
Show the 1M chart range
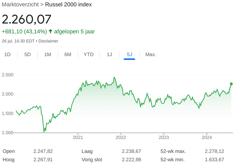48,55
